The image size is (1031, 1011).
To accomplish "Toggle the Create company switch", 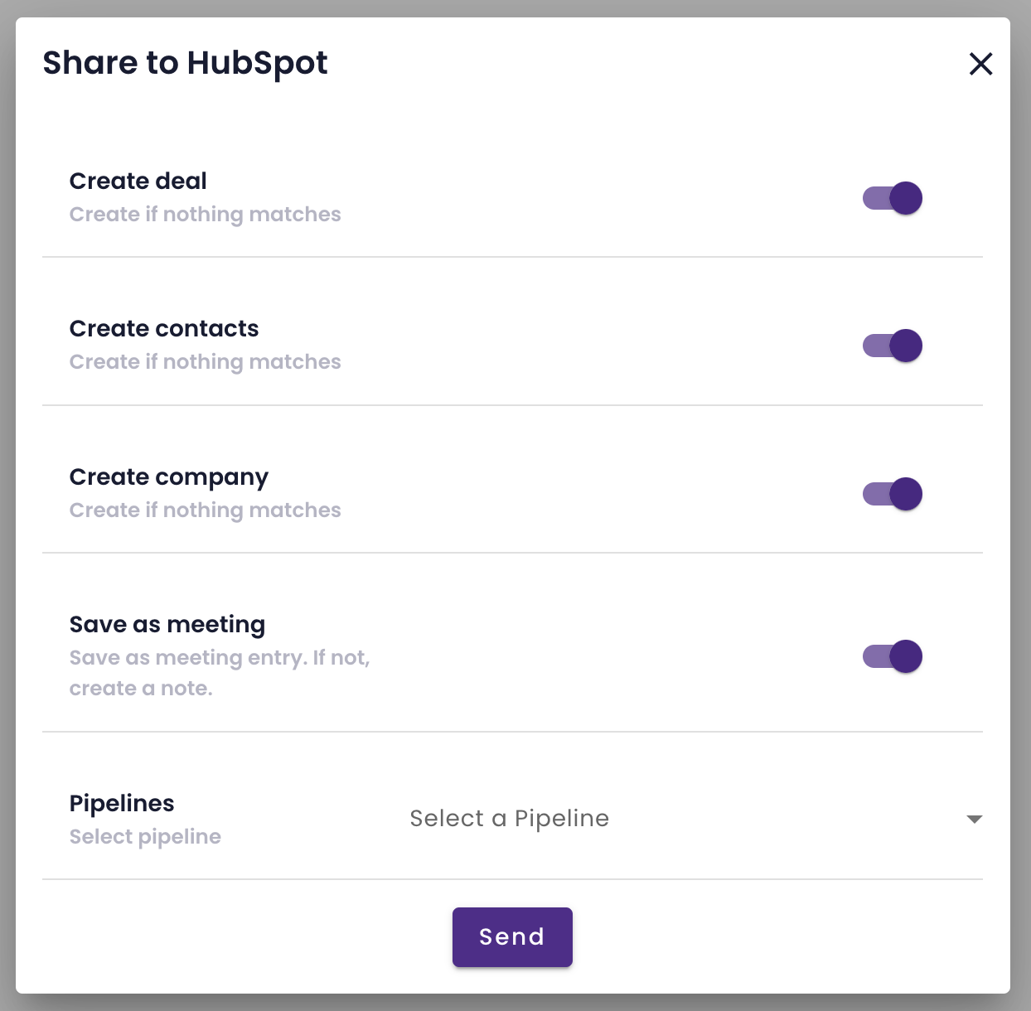I will 893,494.
